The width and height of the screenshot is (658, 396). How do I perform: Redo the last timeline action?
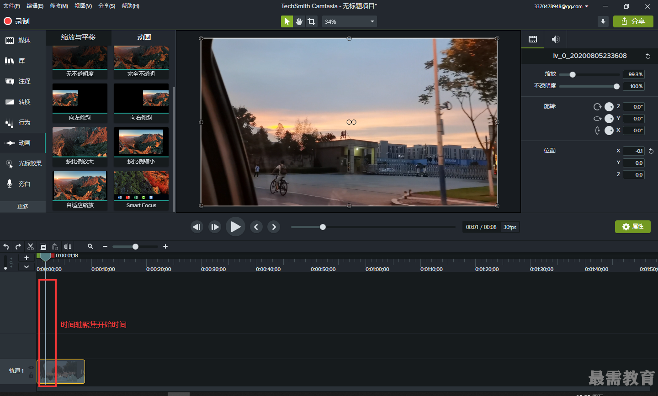pyautogui.click(x=18, y=246)
